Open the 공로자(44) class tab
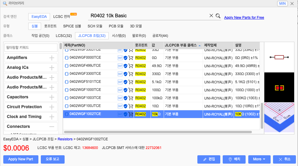This screenshot has height=166, width=298. pos(160,36)
